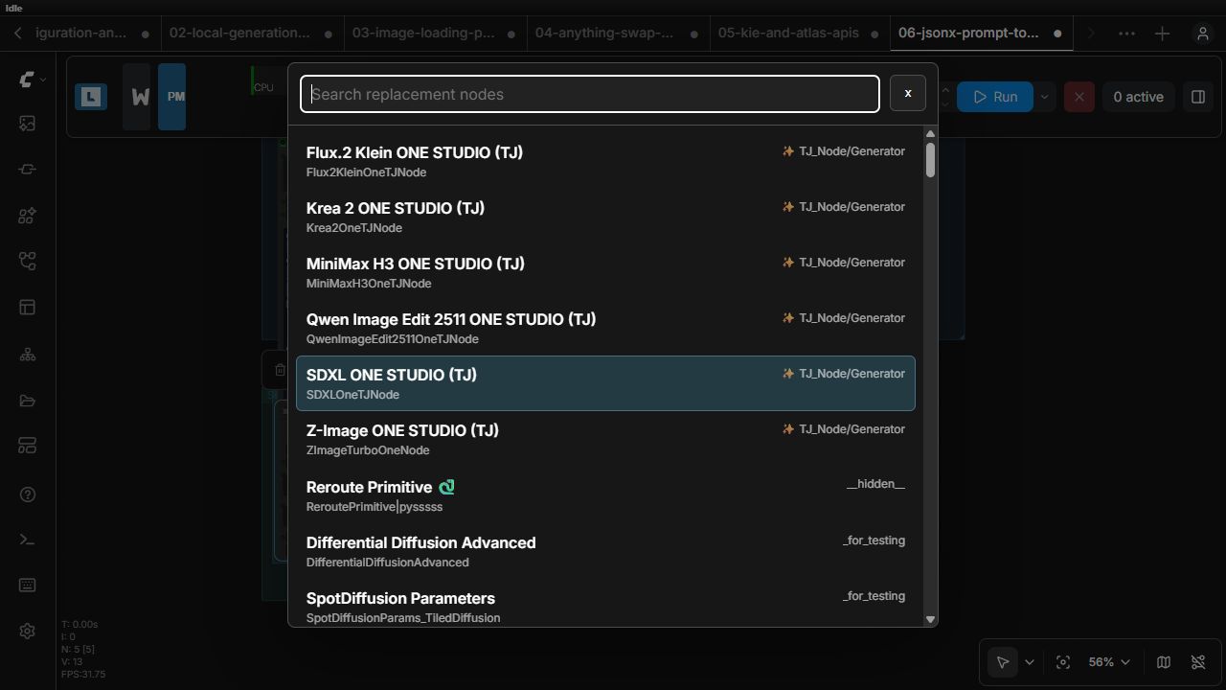Screen dimensions: 1226x690
Task: Open the media assets sidebar panel
Action: point(27,124)
